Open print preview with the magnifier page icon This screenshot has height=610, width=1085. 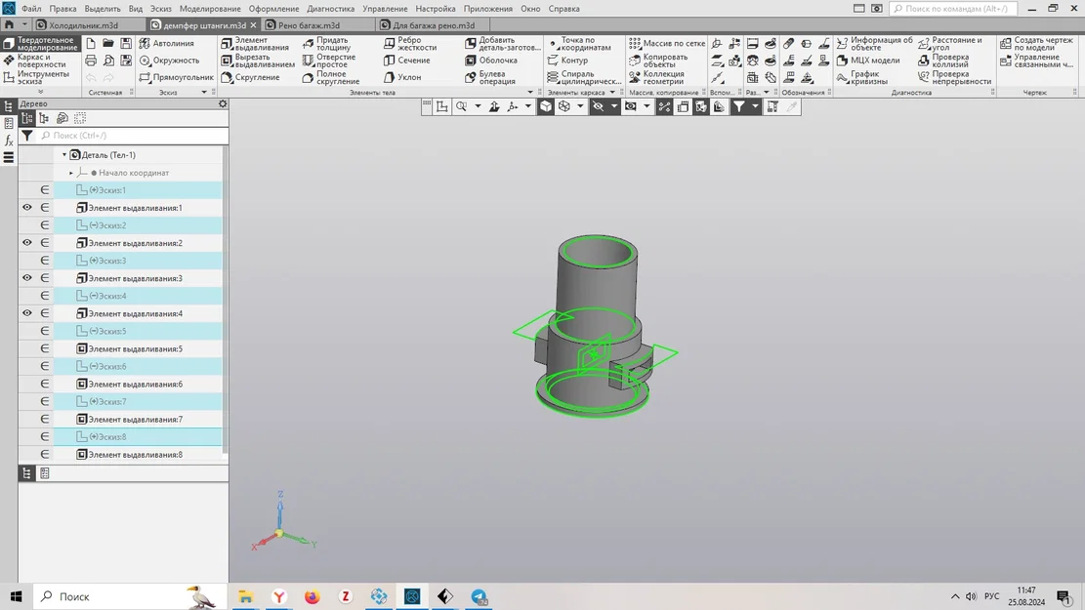coord(108,61)
